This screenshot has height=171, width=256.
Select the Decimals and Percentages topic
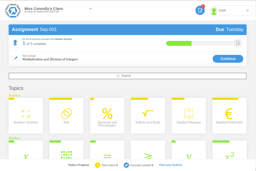pyautogui.click(x=107, y=116)
